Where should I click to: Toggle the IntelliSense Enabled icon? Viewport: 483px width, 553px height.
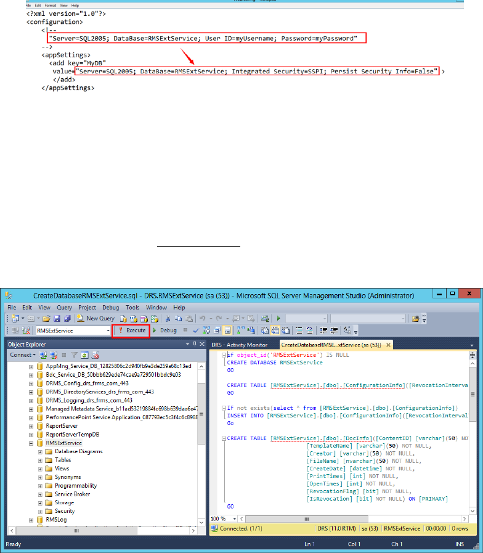(227, 330)
